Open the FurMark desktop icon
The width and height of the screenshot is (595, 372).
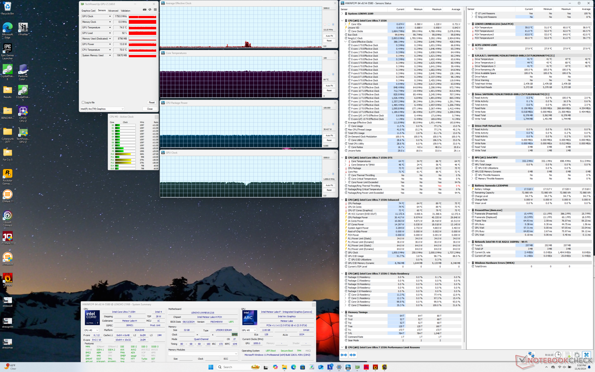pyautogui.click(x=7, y=280)
